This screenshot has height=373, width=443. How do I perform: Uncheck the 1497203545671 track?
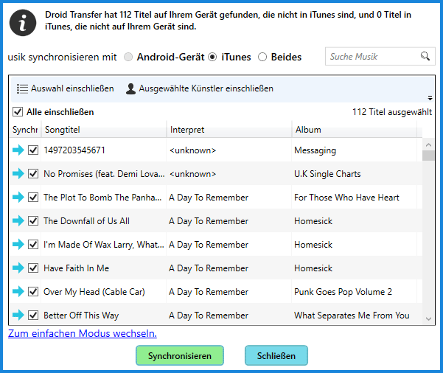click(33, 150)
